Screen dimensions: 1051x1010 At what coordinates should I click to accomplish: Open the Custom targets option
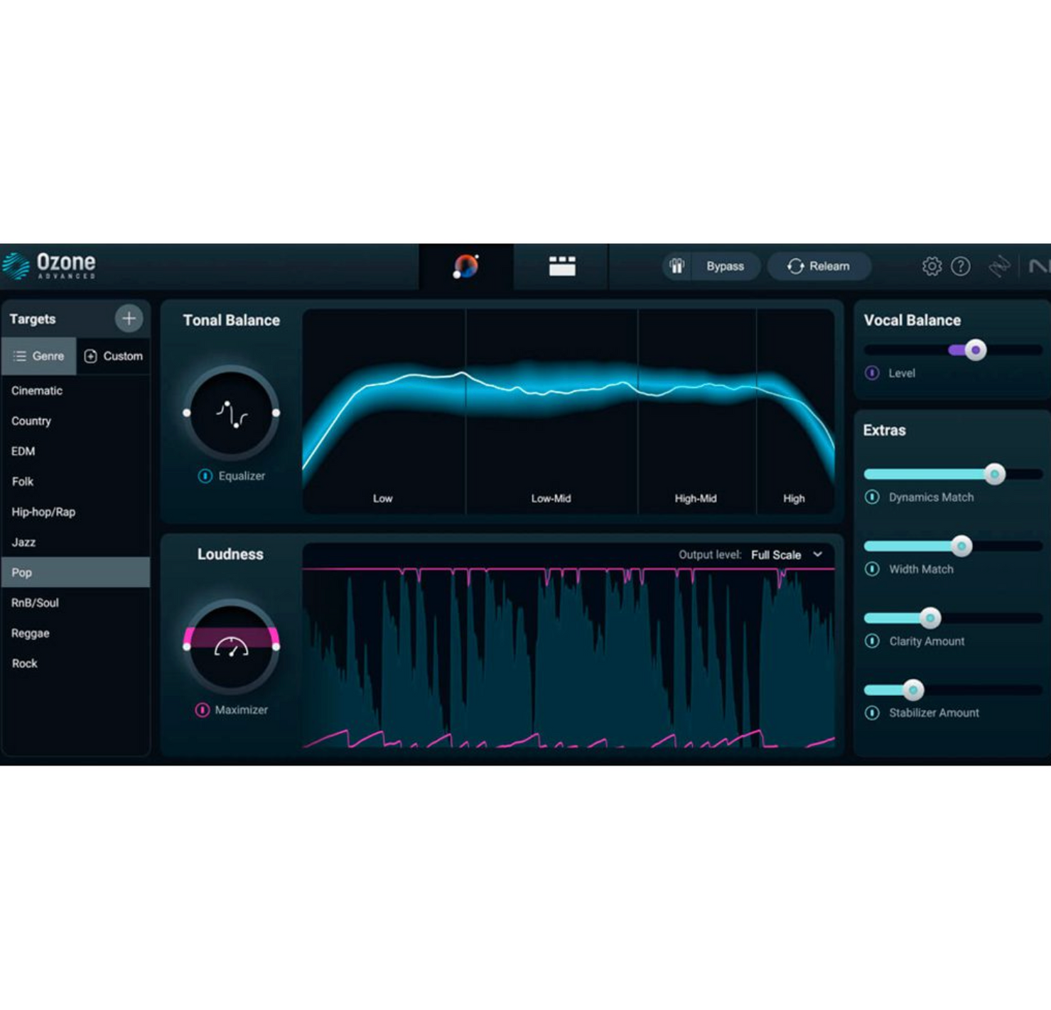[114, 356]
